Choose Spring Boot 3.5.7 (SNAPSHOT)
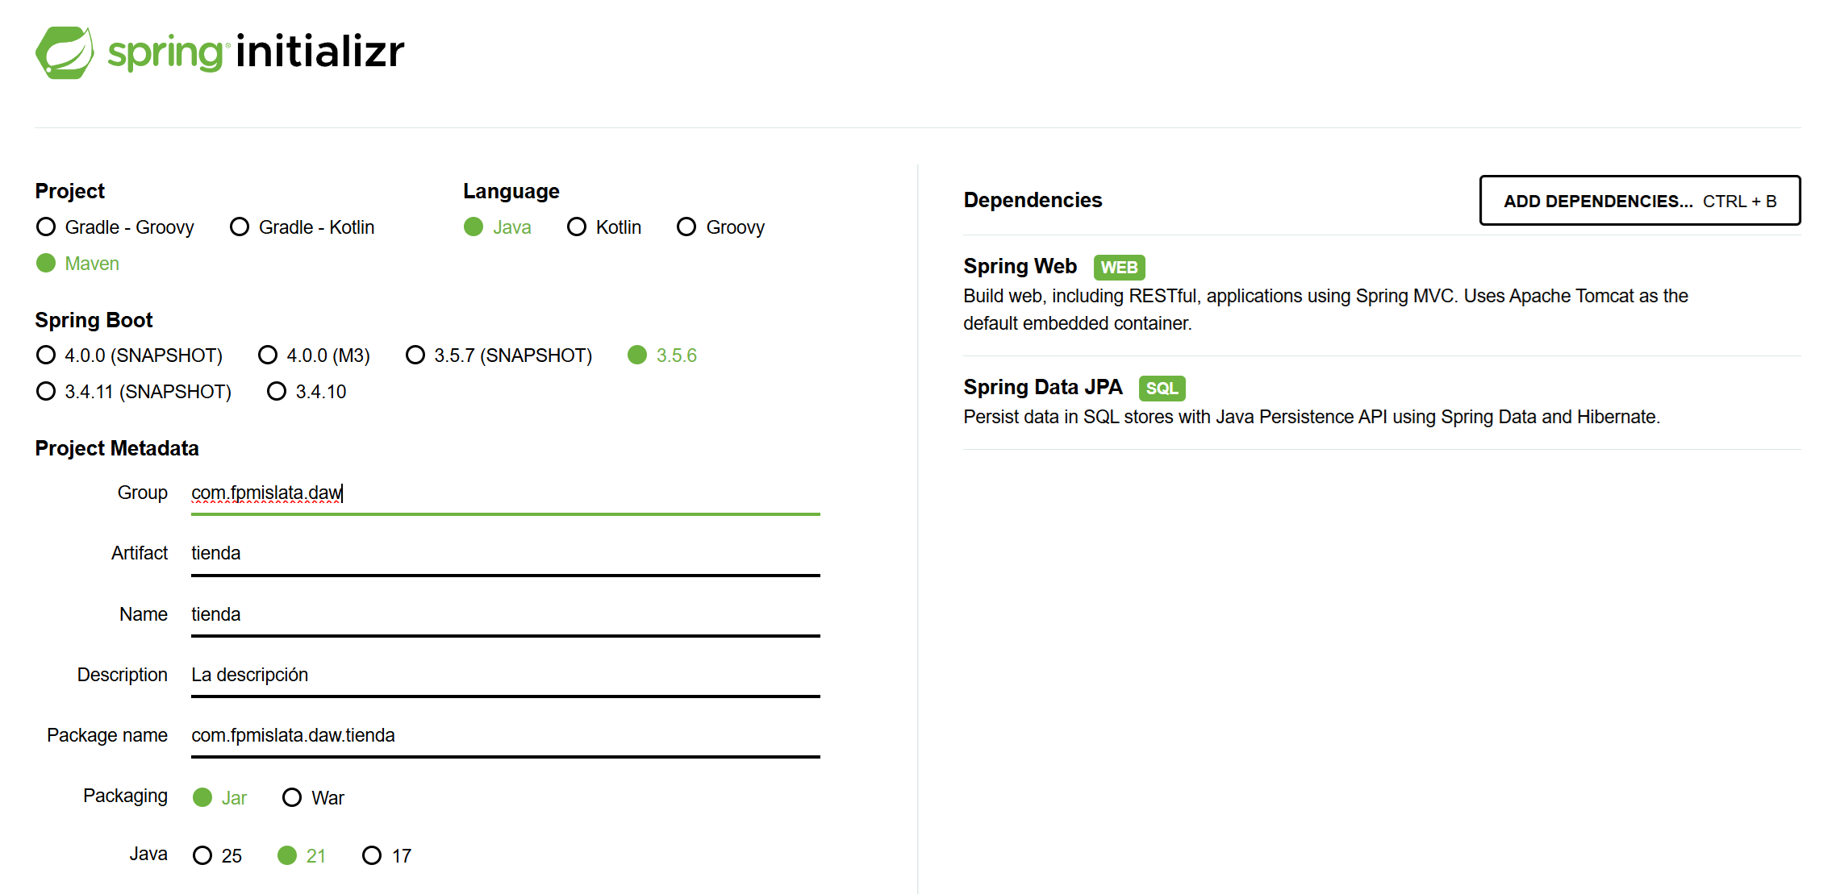The width and height of the screenshot is (1823, 894). [x=415, y=356]
